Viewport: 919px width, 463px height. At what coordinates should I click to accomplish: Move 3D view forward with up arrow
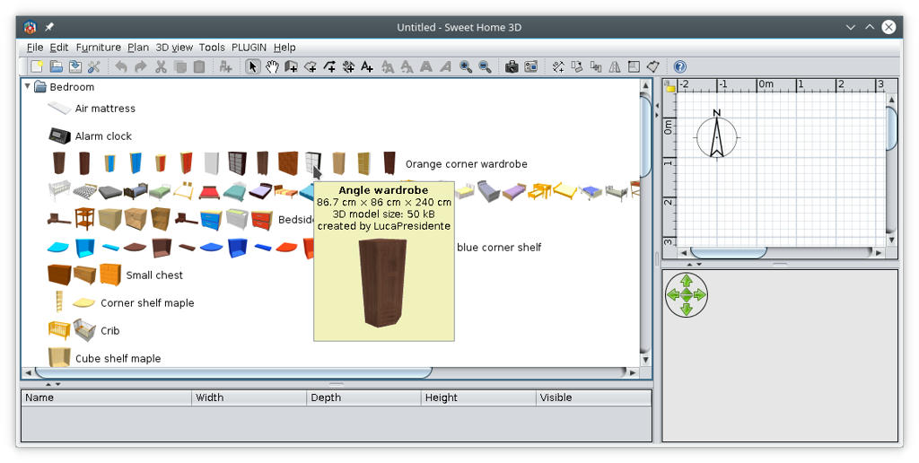(687, 281)
